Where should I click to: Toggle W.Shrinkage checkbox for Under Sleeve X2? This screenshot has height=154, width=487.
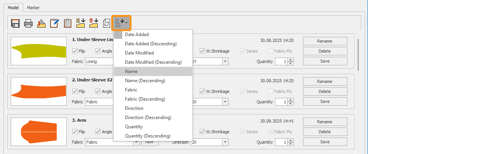coord(202,91)
